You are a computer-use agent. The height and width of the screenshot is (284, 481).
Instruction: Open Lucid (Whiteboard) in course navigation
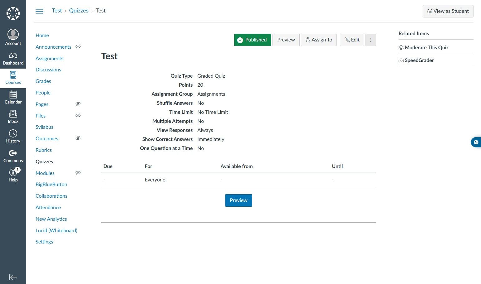click(56, 230)
